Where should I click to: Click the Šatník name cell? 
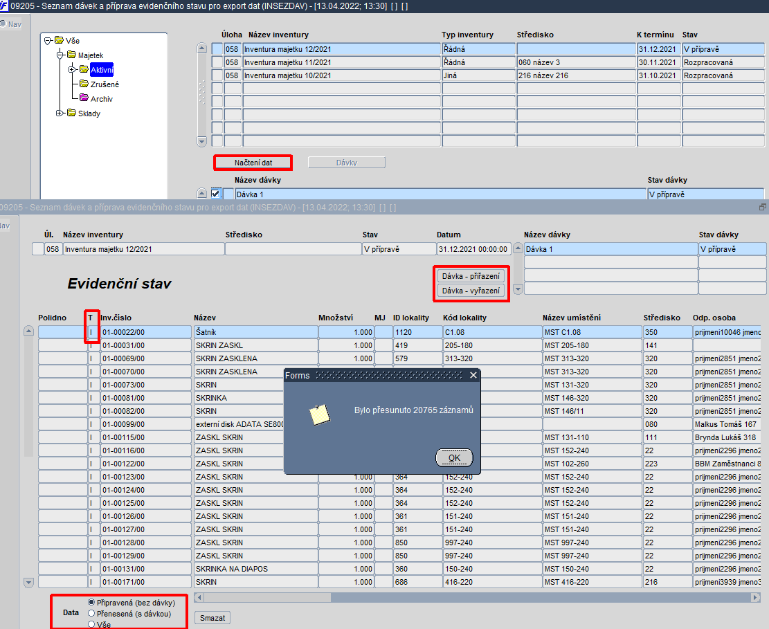[x=255, y=332]
